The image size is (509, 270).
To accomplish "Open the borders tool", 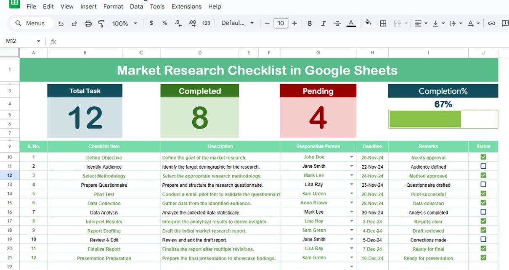I will click(x=383, y=24).
